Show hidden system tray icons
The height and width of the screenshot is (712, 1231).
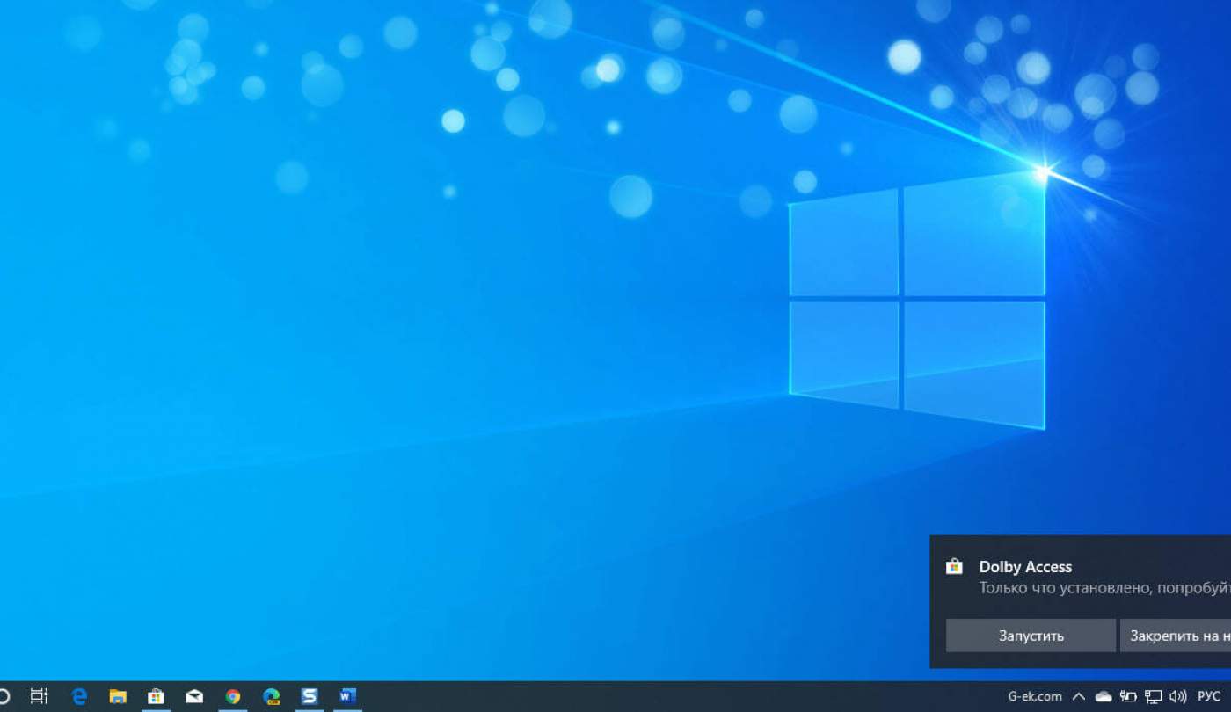tap(1078, 696)
